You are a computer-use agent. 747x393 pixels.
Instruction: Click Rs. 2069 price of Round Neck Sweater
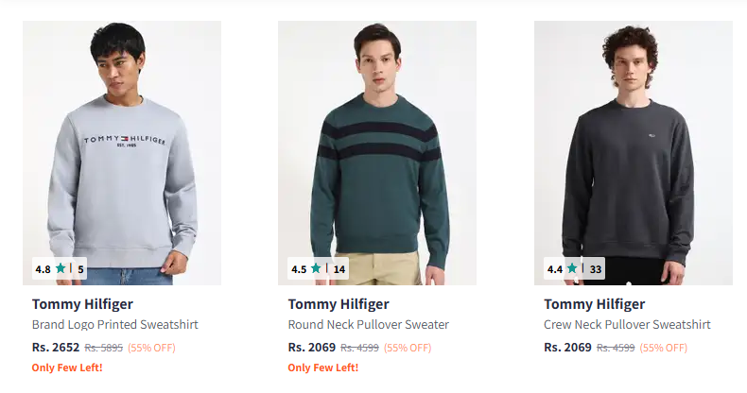tap(311, 348)
